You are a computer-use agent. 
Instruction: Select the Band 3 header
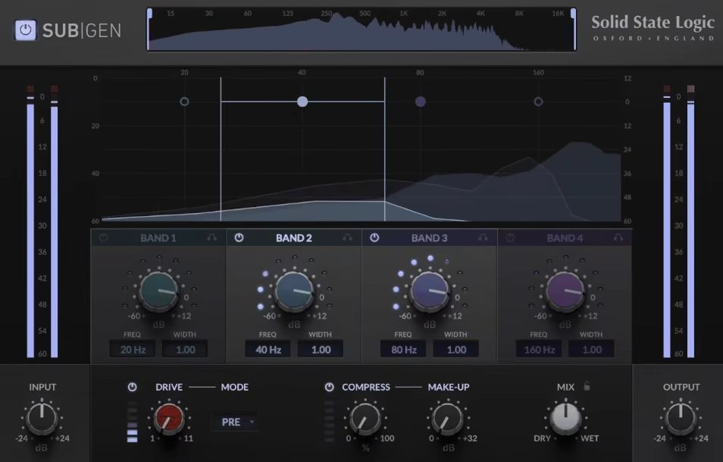tap(428, 237)
